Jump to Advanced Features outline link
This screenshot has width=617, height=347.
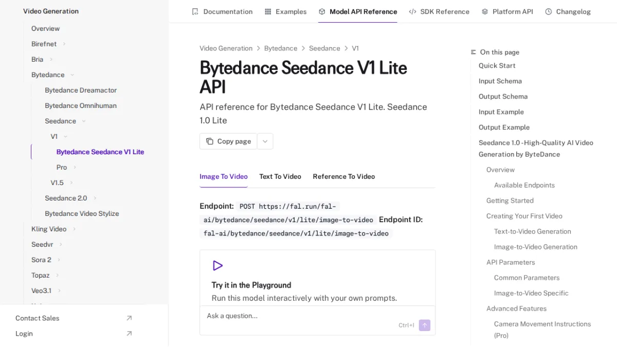point(517,308)
